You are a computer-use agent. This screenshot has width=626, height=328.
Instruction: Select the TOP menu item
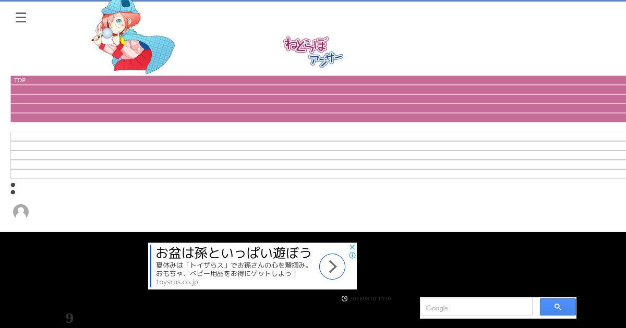tap(20, 80)
